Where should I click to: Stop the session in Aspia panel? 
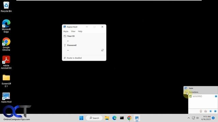(215, 111)
